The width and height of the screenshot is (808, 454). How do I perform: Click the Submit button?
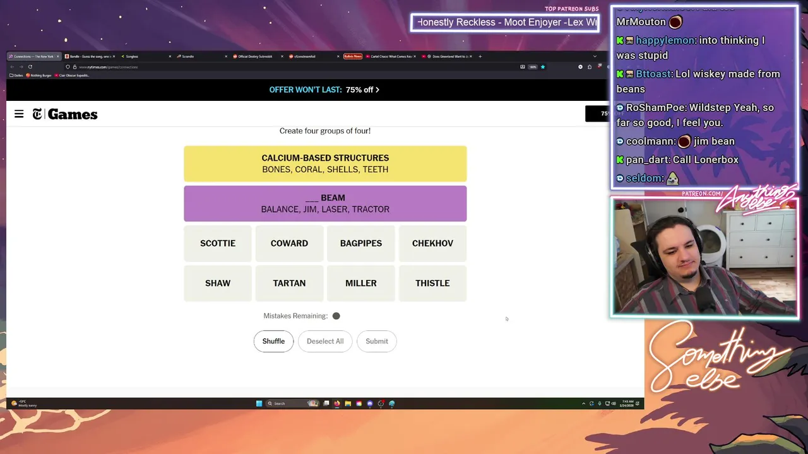(x=377, y=341)
